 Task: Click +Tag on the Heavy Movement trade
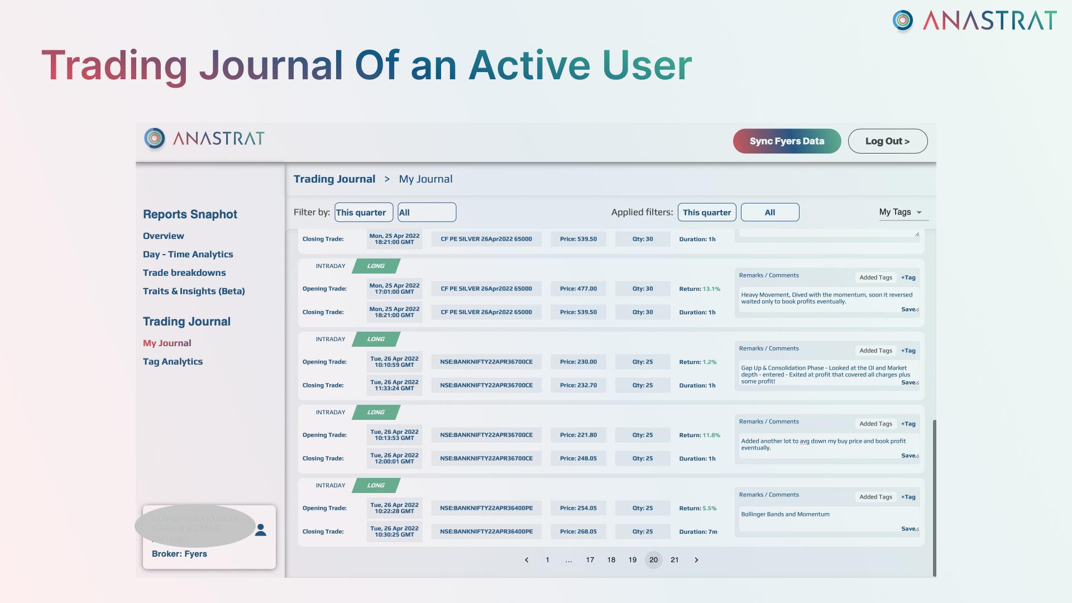(908, 277)
